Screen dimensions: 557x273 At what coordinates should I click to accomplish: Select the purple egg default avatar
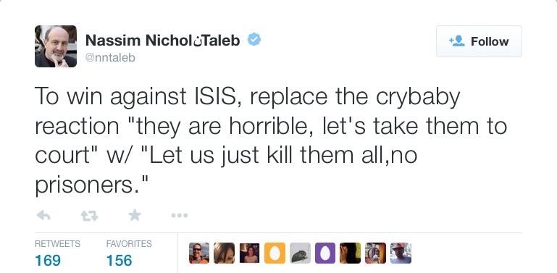tap(325, 253)
